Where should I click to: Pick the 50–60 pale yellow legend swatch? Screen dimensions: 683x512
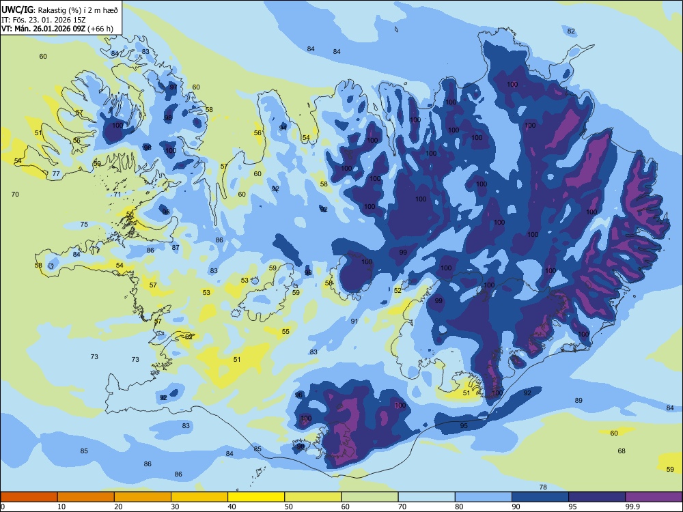tap(313, 497)
